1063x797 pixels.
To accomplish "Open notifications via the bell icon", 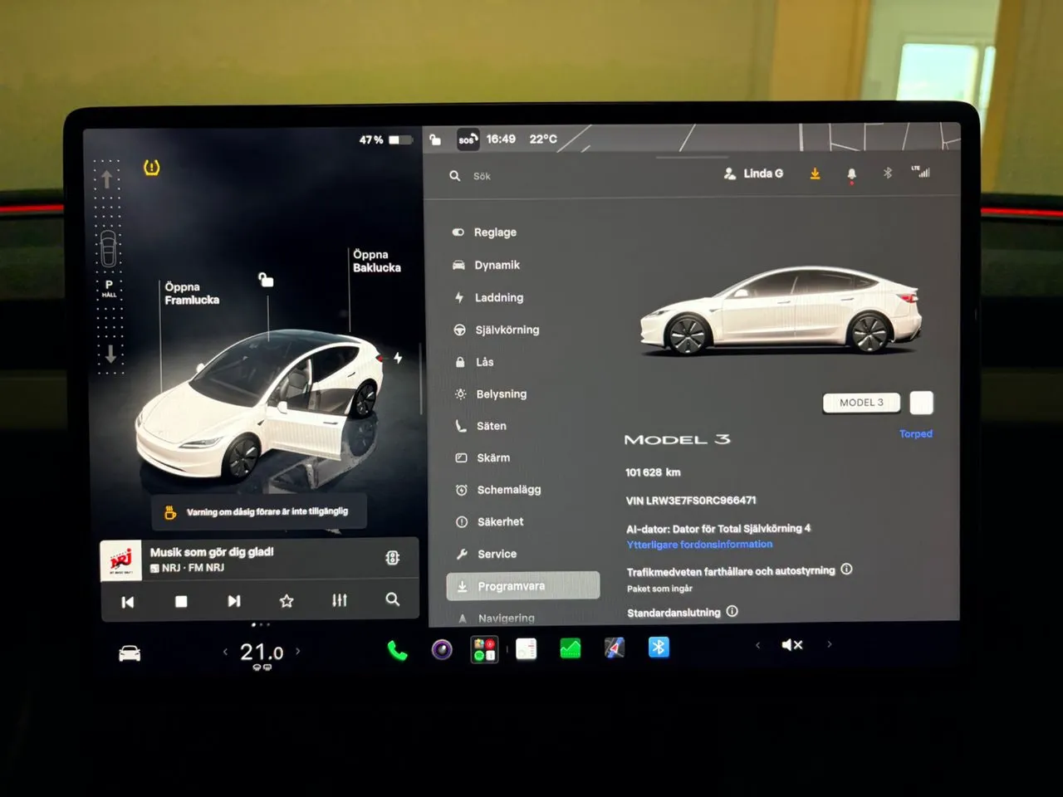I will tap(851, 174).
